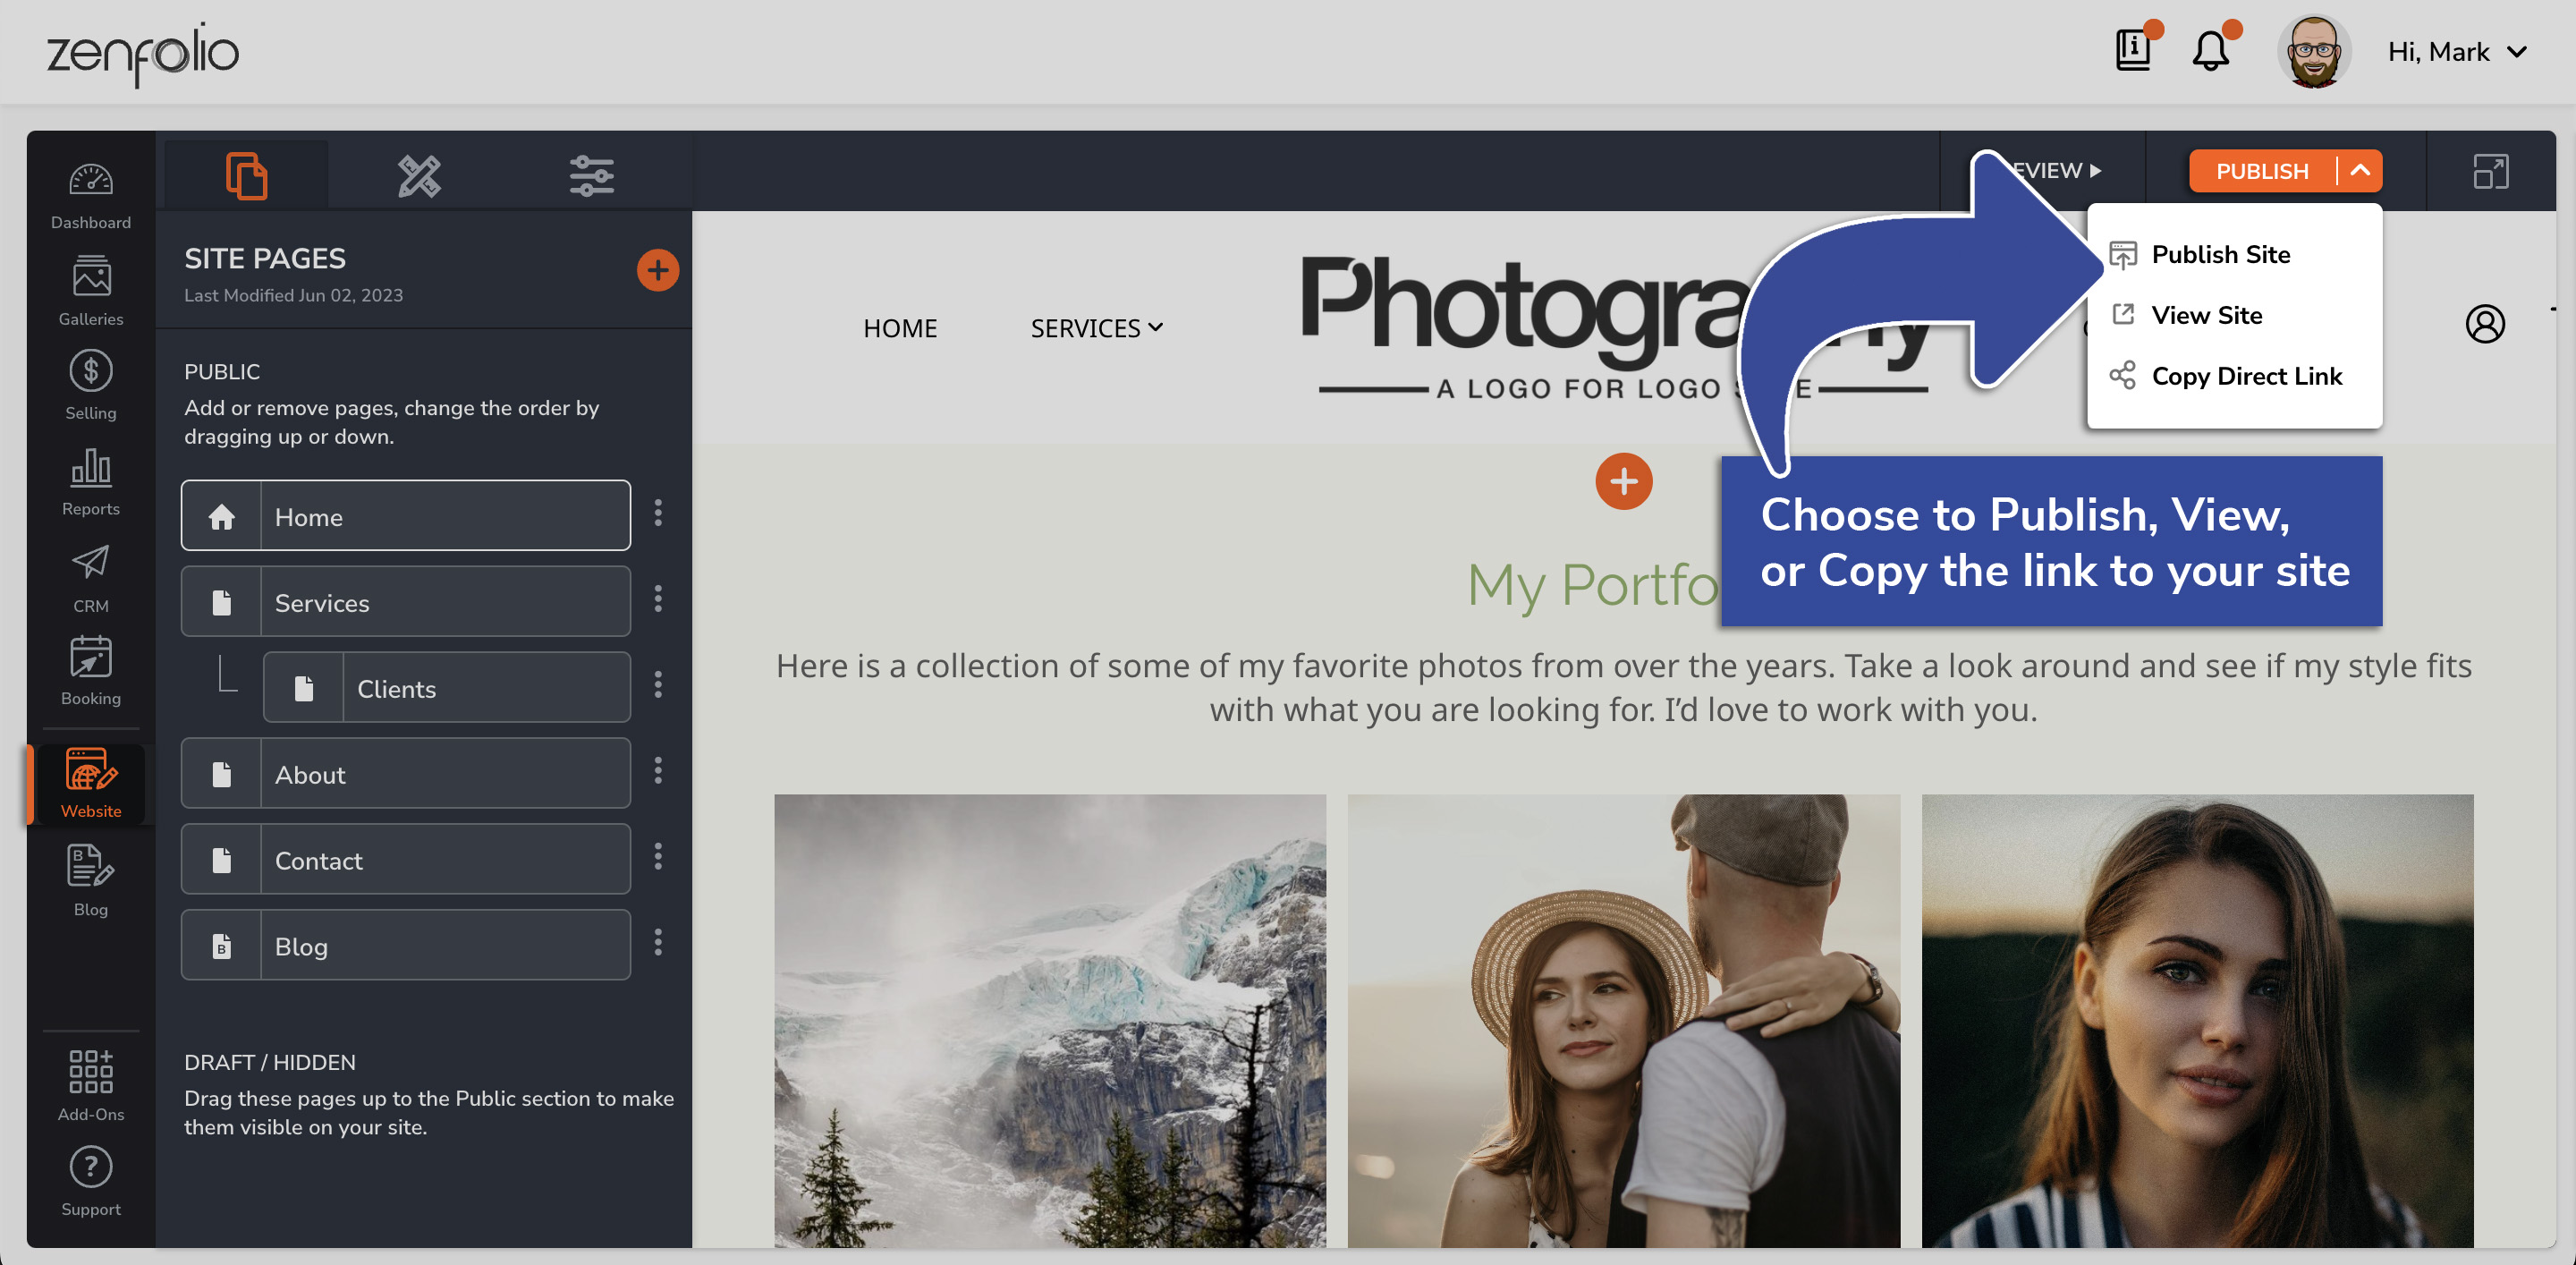Expand the SERVICES navigation dropdown

pyautogui.click(x=1096, y=328)
